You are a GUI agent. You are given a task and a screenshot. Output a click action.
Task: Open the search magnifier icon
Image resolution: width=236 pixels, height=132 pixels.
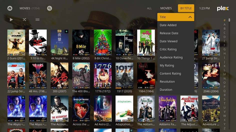(49, 8)
